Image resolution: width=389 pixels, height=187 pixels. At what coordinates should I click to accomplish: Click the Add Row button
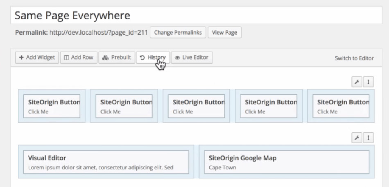click(79, 58)
